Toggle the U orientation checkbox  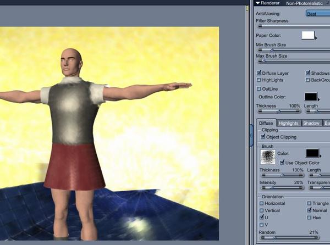tap(261, 217)
